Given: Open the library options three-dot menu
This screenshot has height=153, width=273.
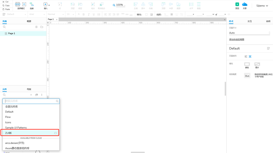Looking at the screenshot, I should click(42, 95).
